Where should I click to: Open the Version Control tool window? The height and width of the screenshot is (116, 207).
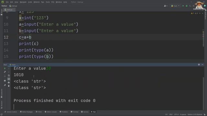[x=11, y=112]
